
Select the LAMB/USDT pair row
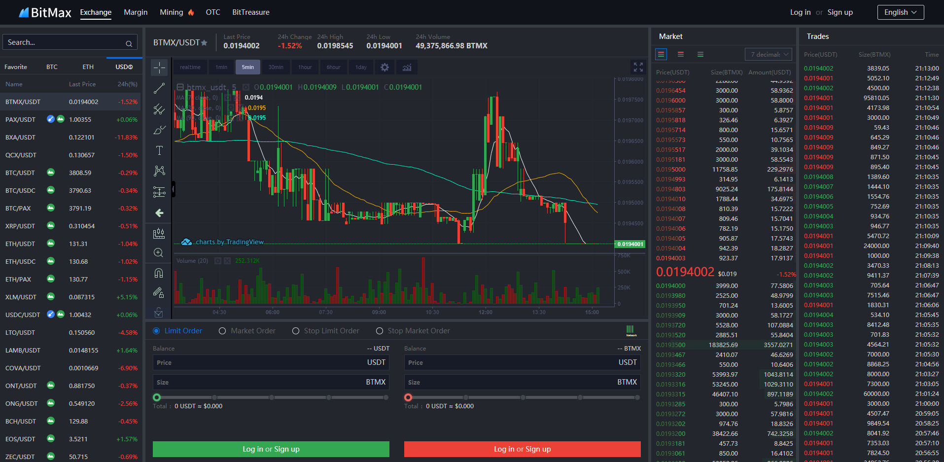coord(70,351)
